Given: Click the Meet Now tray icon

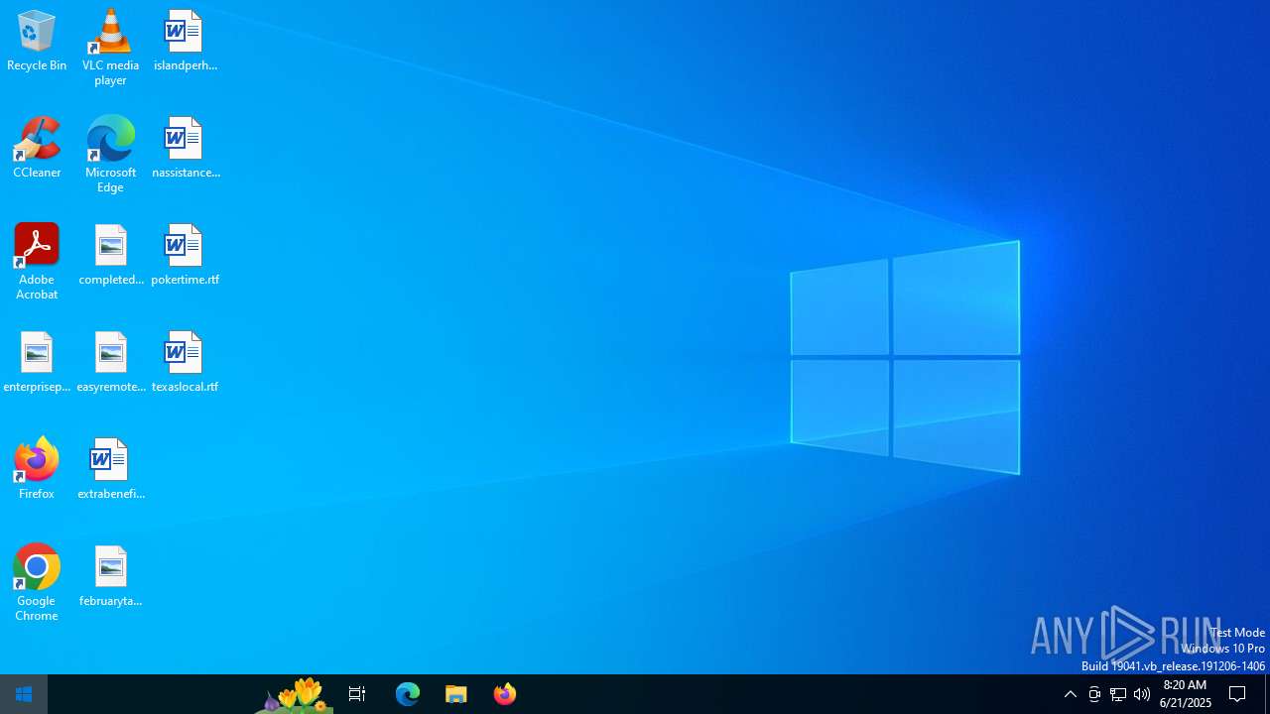Looking at the screenshot, I should click(x=1094, y=694).
